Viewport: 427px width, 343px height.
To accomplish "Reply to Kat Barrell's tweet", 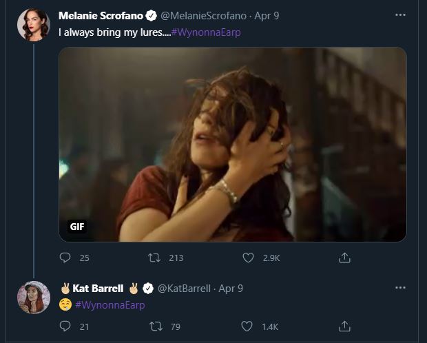I will (65, 326).
